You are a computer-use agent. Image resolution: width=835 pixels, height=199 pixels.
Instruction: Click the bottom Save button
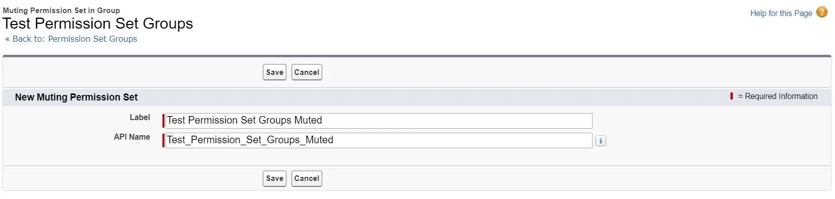274,178
